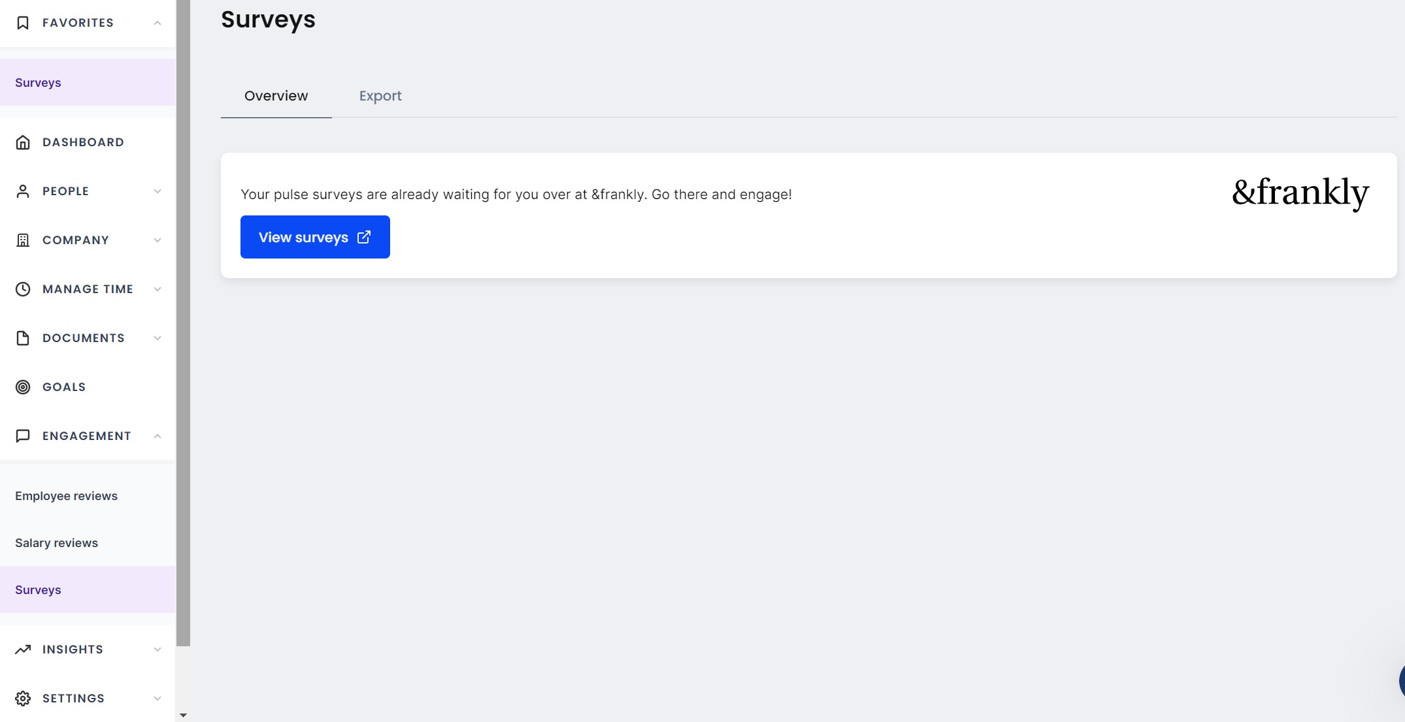The height and width of the screenshot is (722, 1405).
Task: Switch to the Export tab
Action: point(380,96)
